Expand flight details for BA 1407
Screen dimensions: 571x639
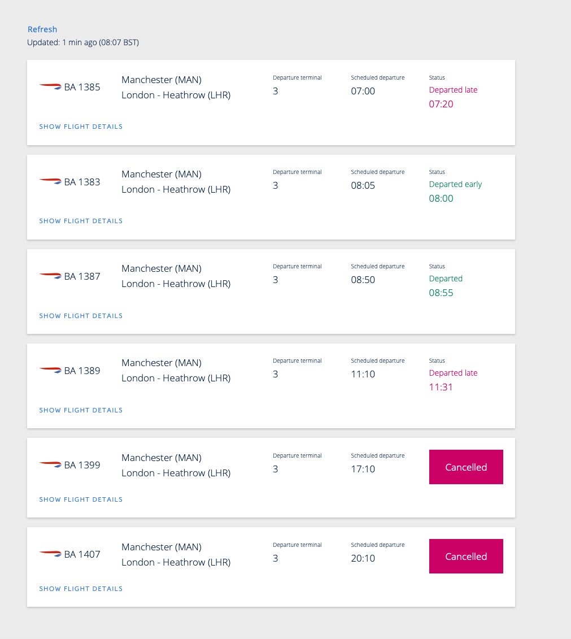click(x=81, y=589)
